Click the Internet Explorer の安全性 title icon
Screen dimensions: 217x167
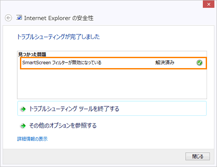pos(19,17)
